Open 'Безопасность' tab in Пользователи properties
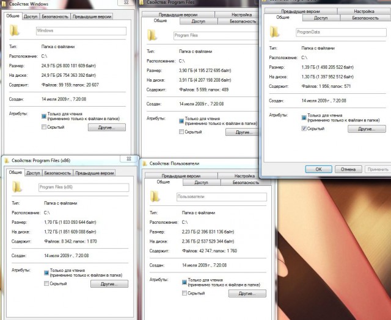The width and height of the screenshot is (391, 320). tap(246, 182)
